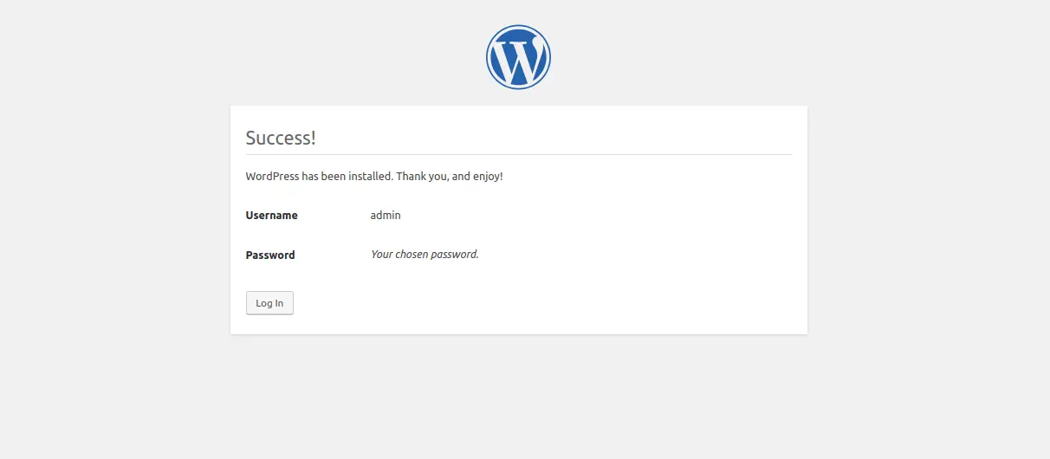Select the "admin" username value
This screenshot has height=459, width=1050.
386,215
